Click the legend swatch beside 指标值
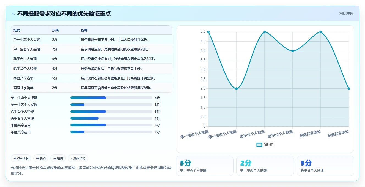This screenshot has width=365, height=187. (259, 145)
